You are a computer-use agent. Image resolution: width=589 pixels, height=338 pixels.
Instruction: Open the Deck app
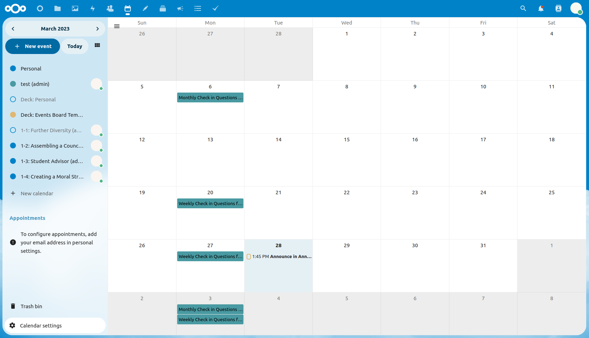(x=163, y=8)
